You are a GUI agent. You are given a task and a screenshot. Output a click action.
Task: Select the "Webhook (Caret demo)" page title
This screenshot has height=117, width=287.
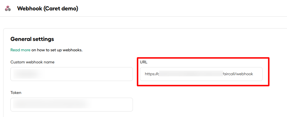[x=47, y=8]
